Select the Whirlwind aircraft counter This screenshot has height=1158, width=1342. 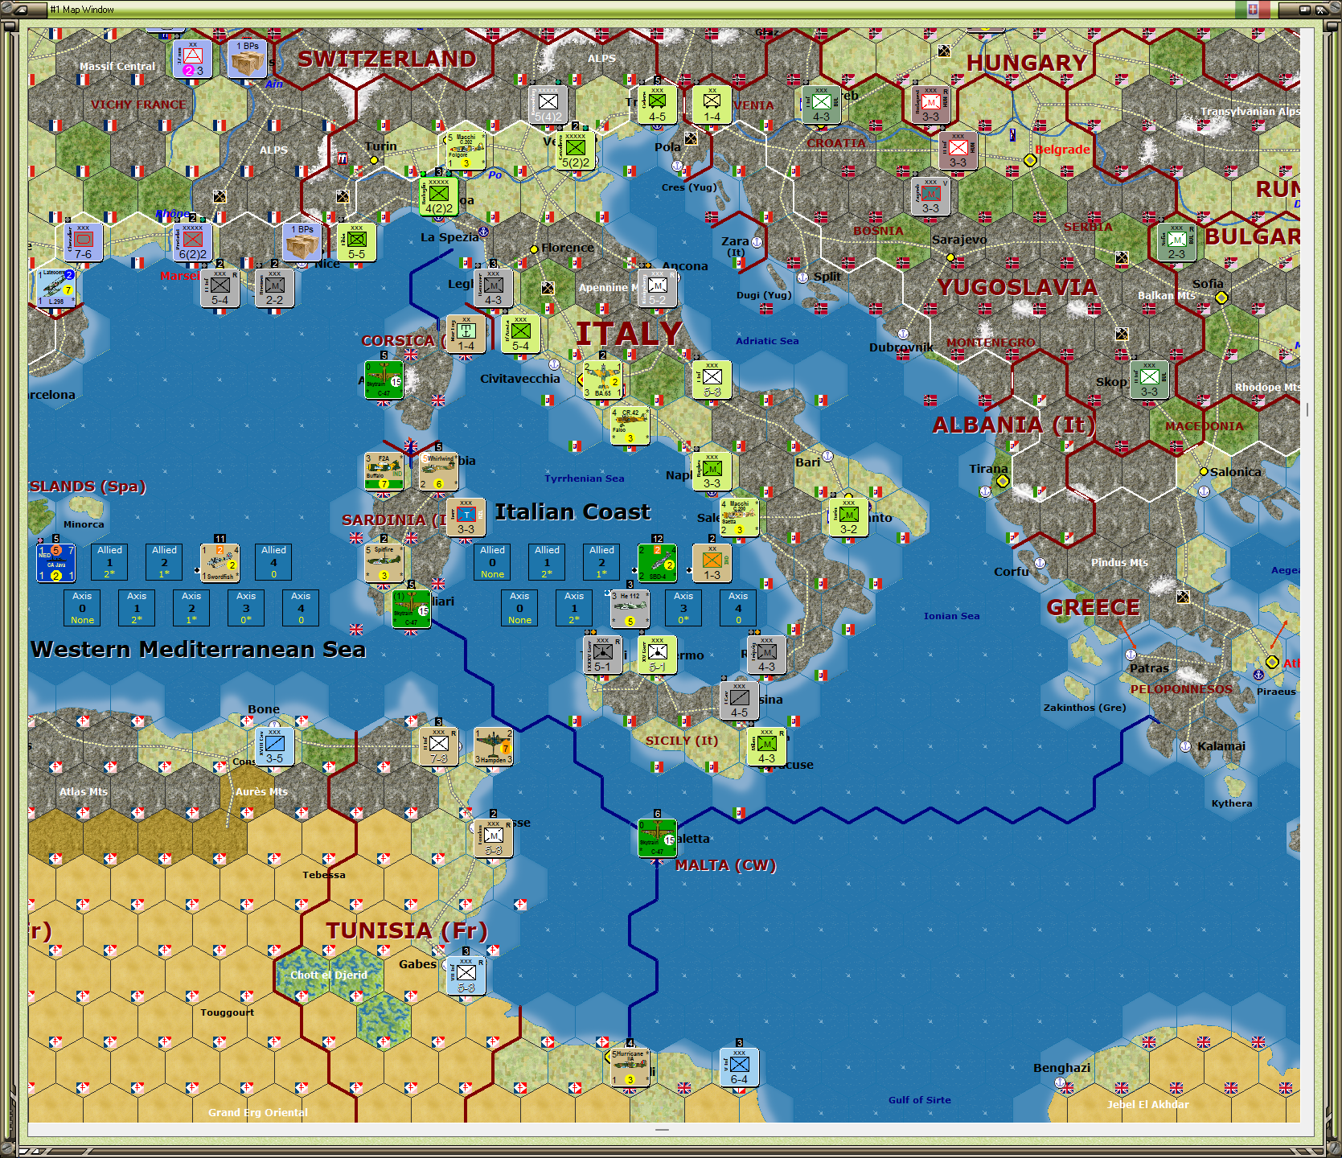tap(438, 471)
